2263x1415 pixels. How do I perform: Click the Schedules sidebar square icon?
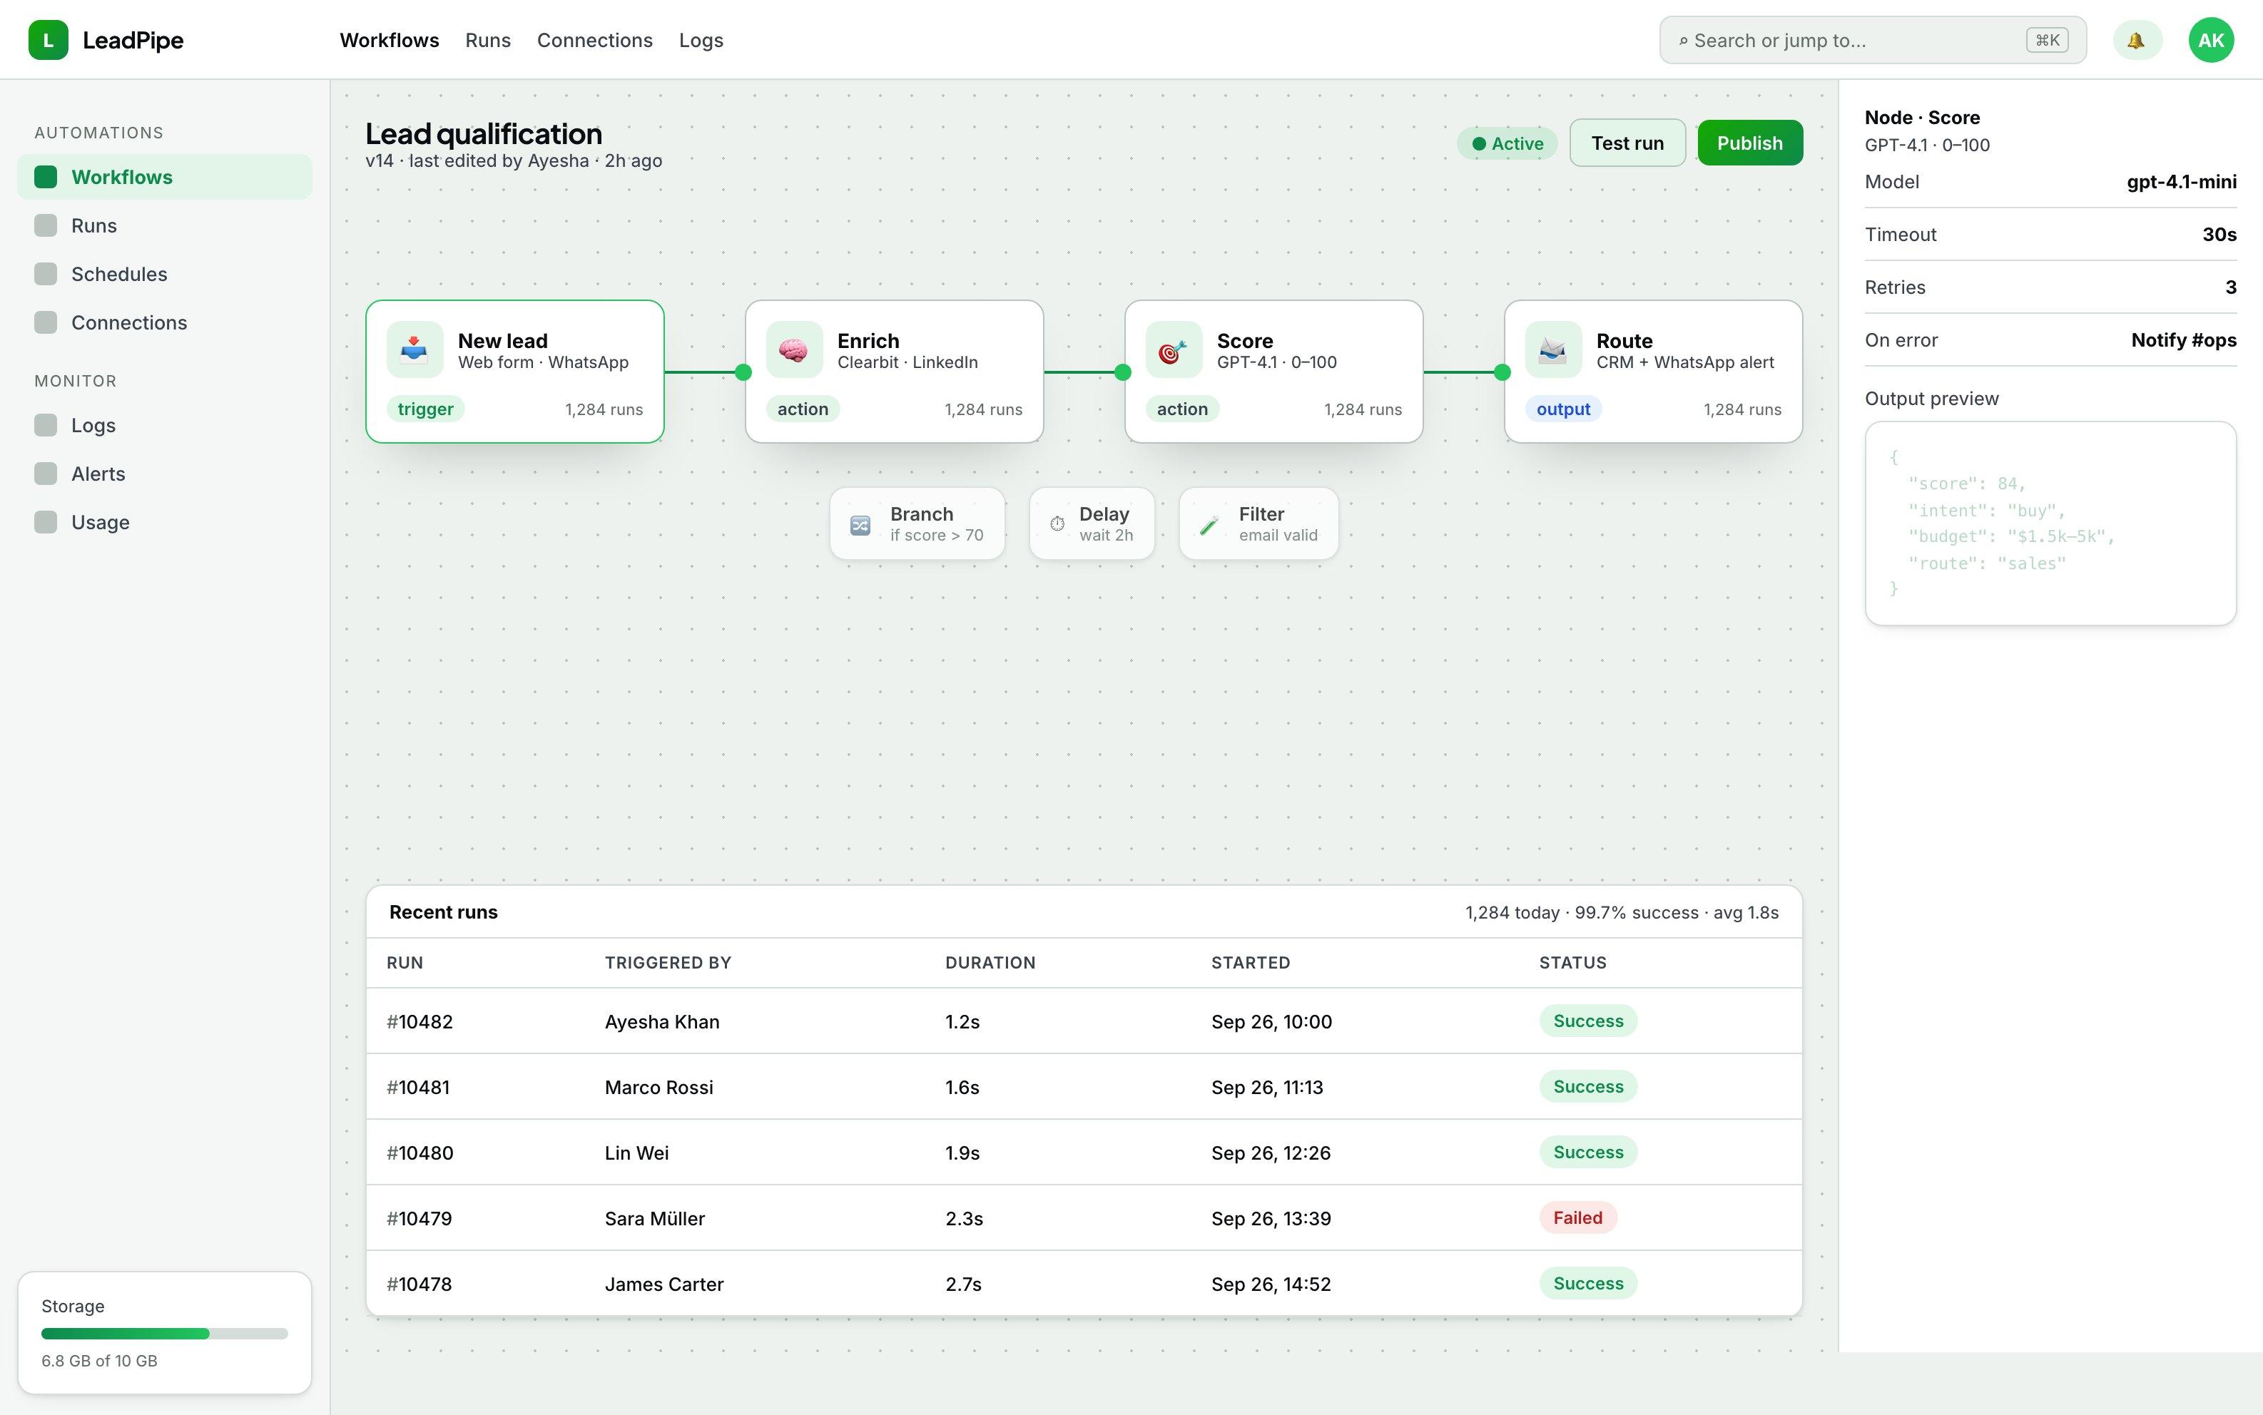tap(46, 274)
